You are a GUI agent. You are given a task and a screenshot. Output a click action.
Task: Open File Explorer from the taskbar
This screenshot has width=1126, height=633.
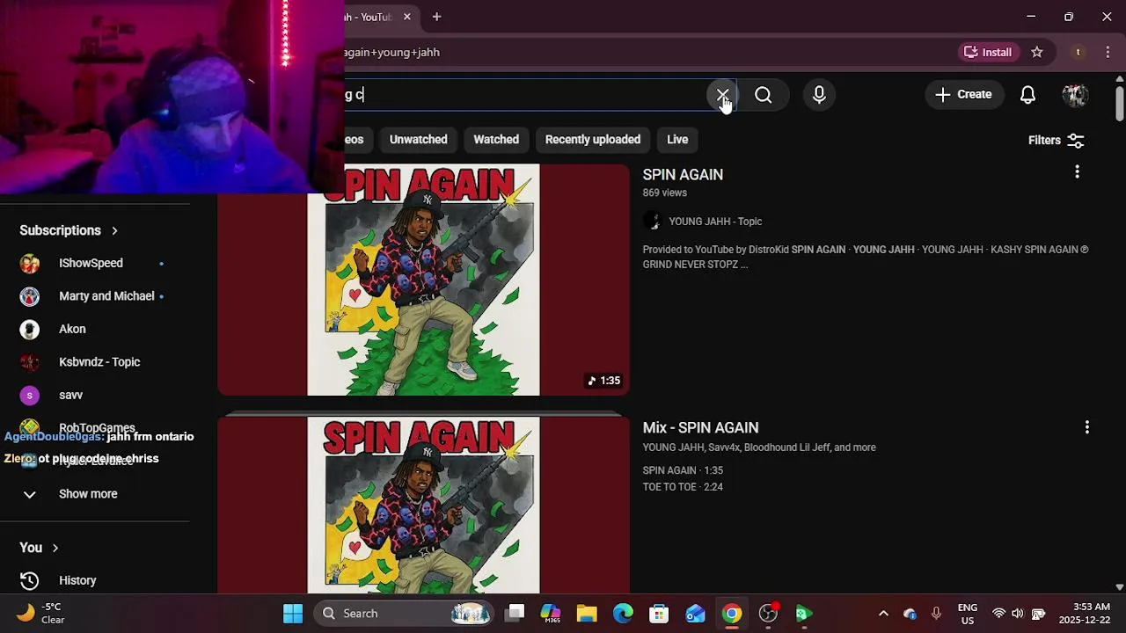coord(587,614)
